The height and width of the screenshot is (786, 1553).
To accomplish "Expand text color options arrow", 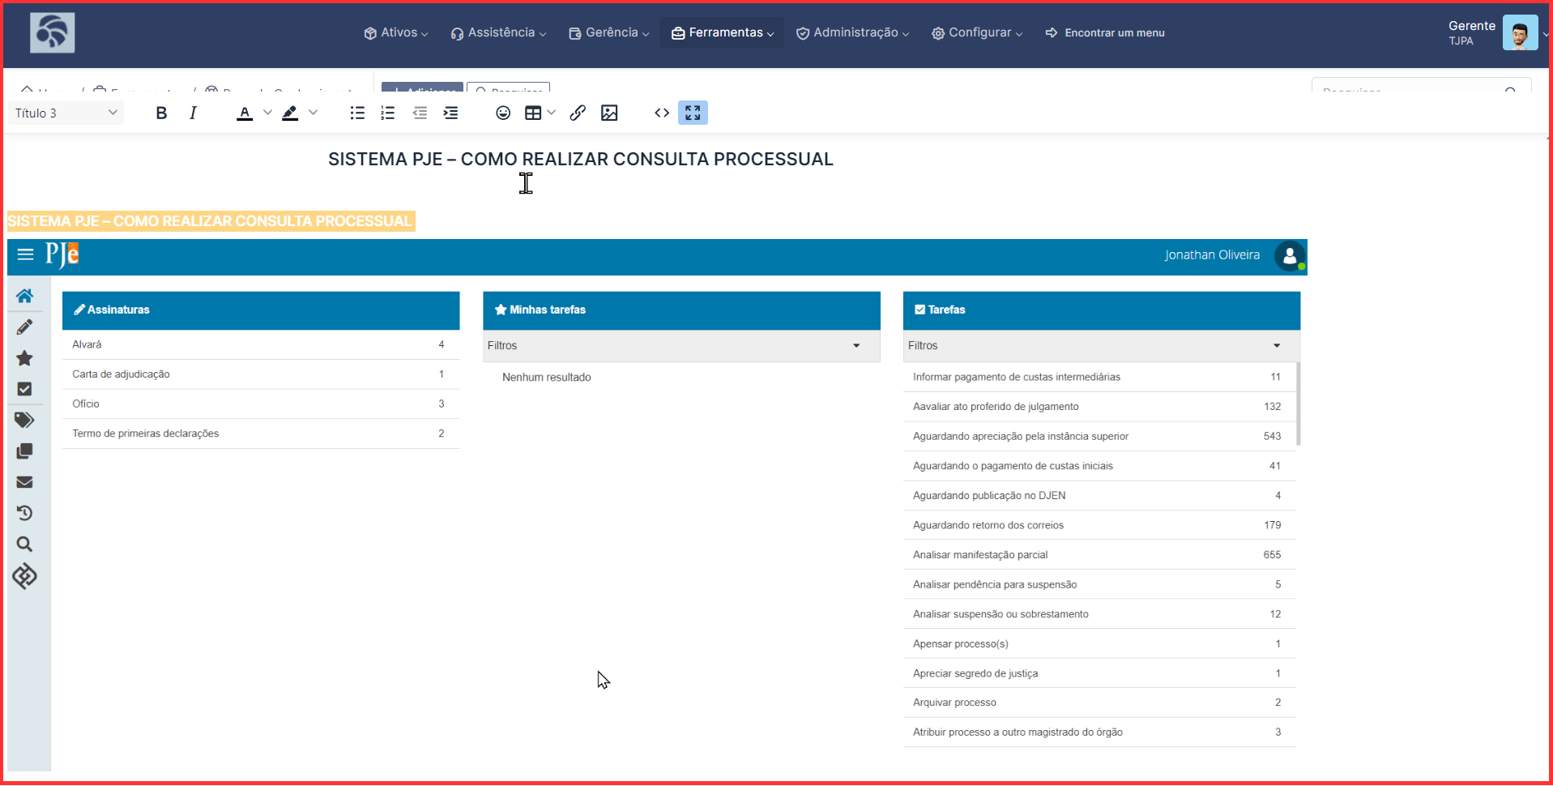I will 267,113.
